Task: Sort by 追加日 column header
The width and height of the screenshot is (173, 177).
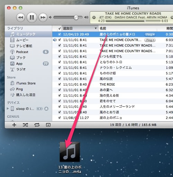Action: 80,28
